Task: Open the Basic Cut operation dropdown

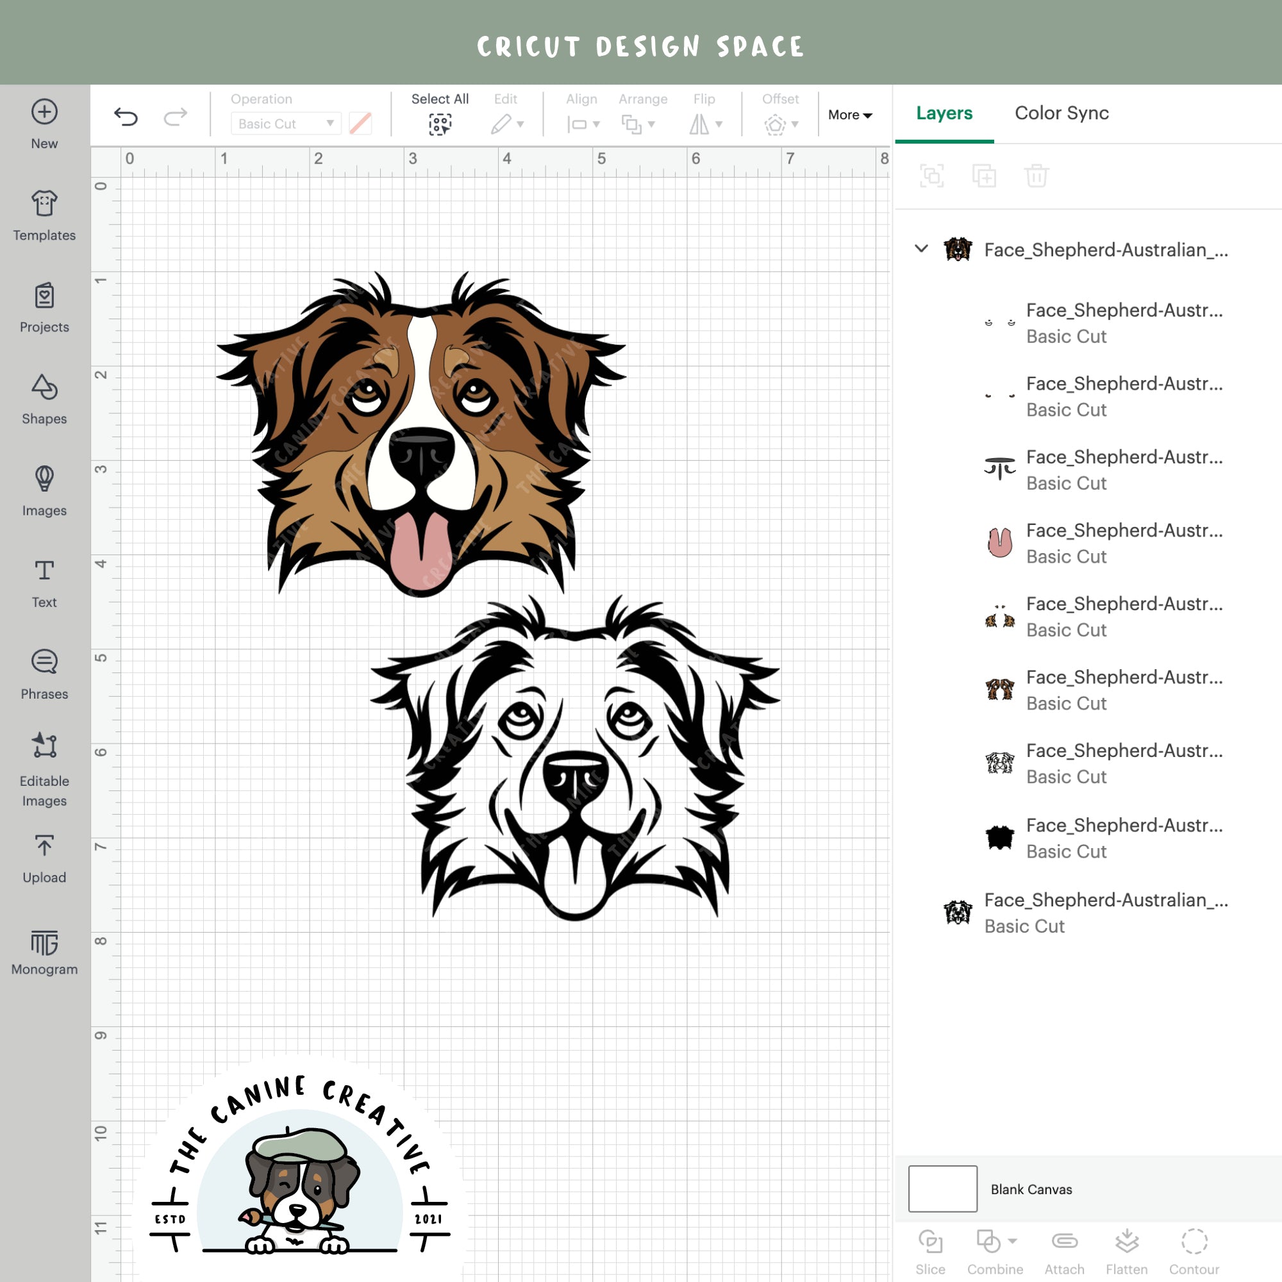Action: (x=285, y=124)
